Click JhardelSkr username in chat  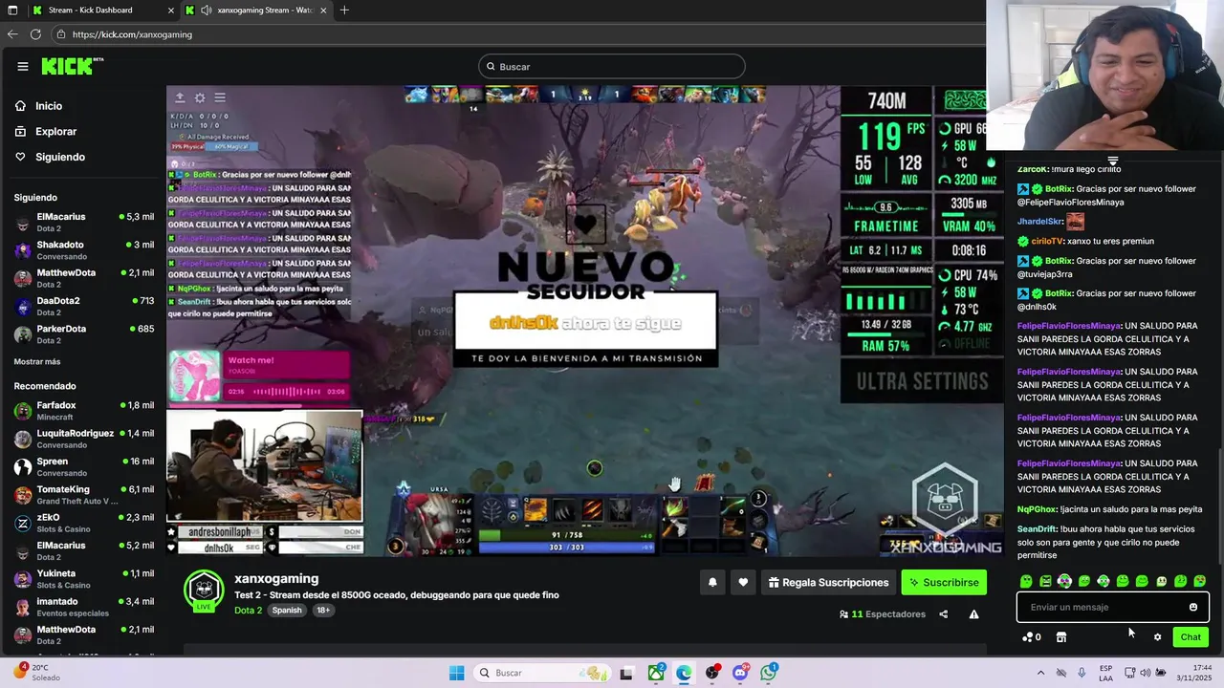coord(1040,222)
